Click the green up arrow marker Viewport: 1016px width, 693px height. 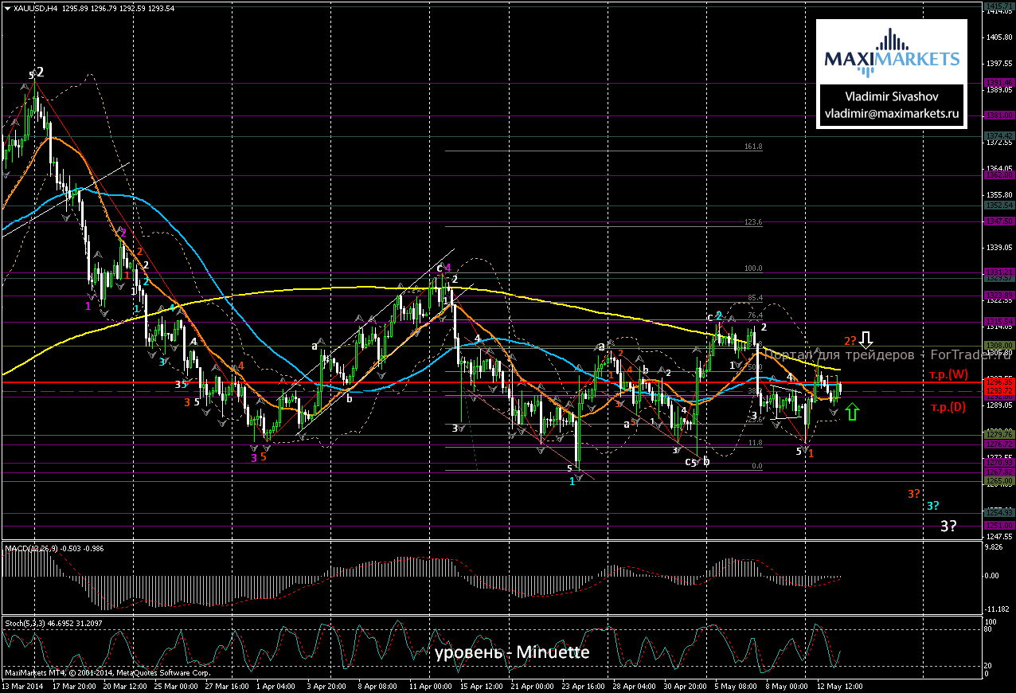tap(852, 411)
